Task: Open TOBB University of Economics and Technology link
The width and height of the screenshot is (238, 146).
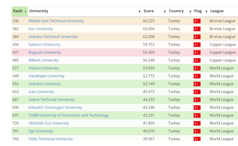Action: tap(68, 115)
